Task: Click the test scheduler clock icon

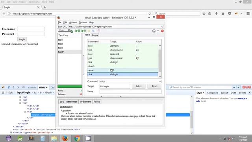Action: click(154, 31)
